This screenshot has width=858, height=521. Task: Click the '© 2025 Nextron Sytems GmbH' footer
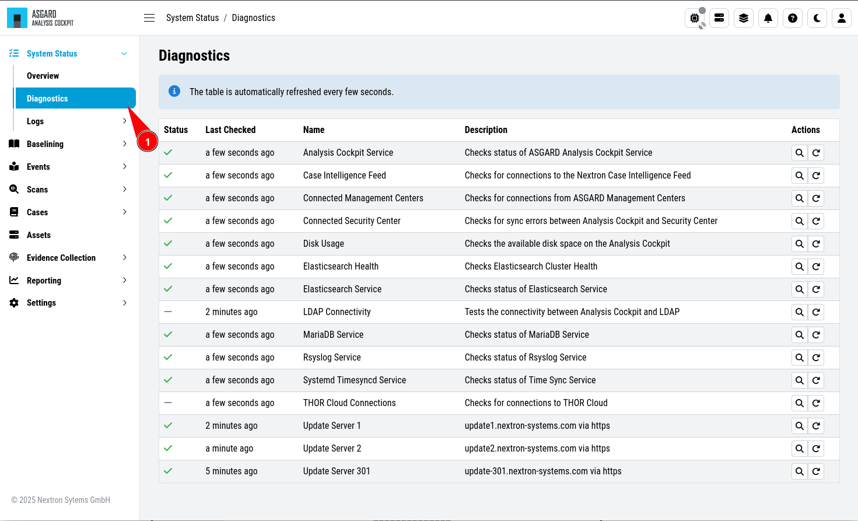(61, 500)
